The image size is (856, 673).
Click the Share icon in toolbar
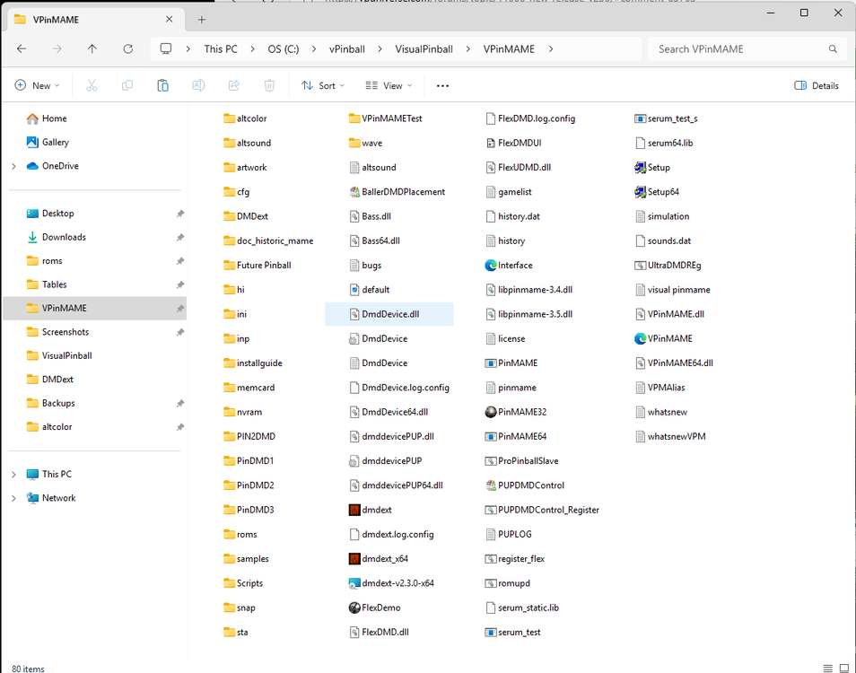pos(234,85)
